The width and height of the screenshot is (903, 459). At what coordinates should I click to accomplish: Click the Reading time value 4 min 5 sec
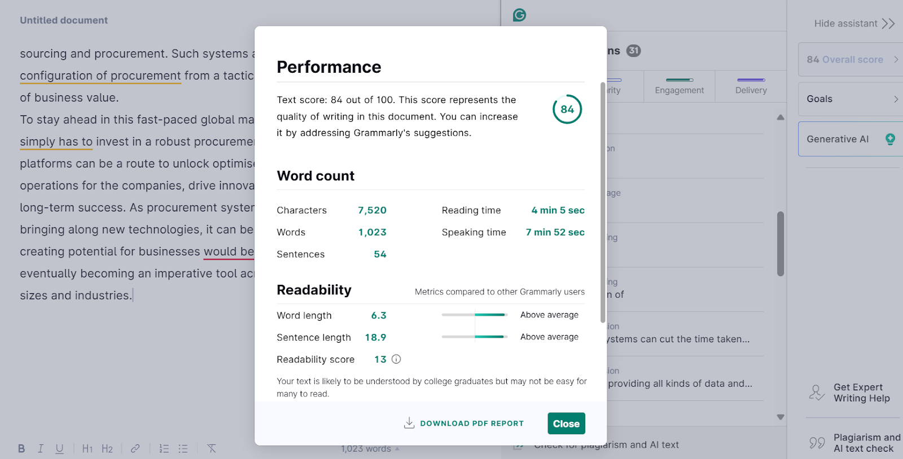558,210
